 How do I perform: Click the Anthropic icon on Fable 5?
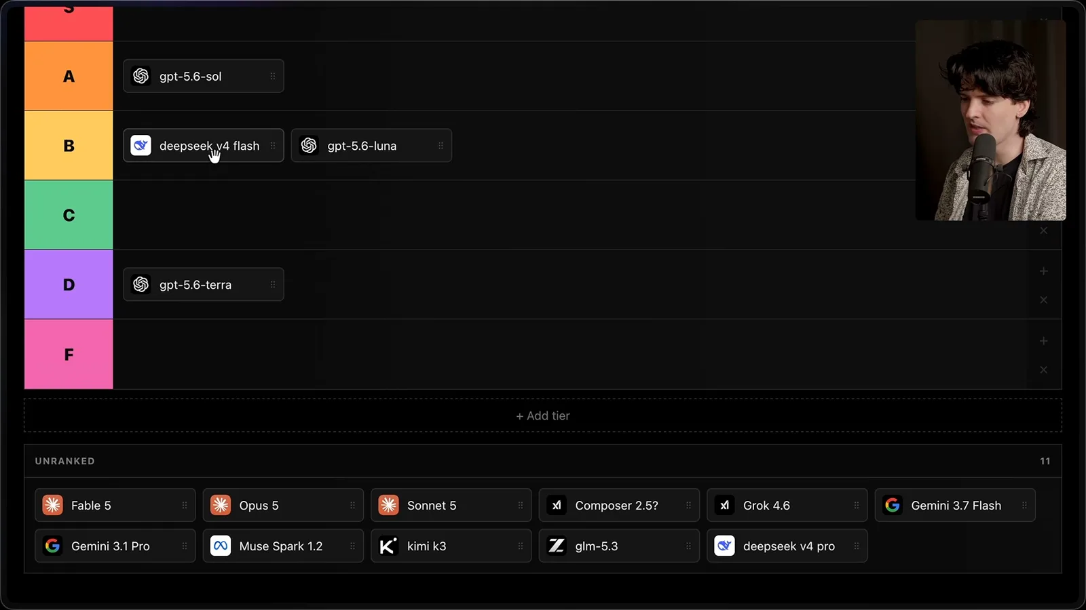pos(52,505)
